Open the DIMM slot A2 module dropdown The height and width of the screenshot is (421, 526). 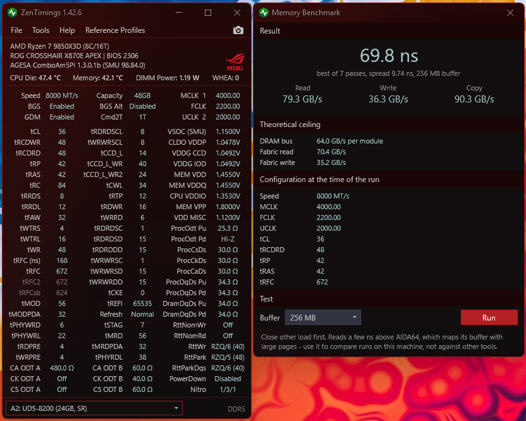94,408
